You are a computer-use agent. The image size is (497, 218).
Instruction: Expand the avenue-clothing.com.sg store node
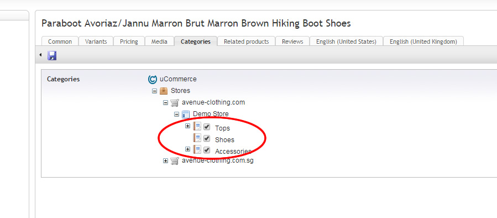coord(165,161)
